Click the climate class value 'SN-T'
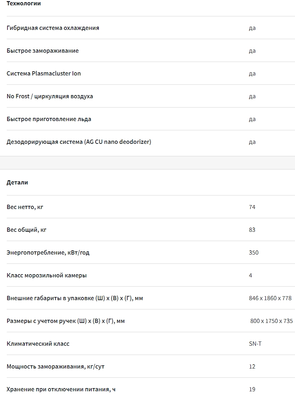295x397 pixels. pos(255,344)
